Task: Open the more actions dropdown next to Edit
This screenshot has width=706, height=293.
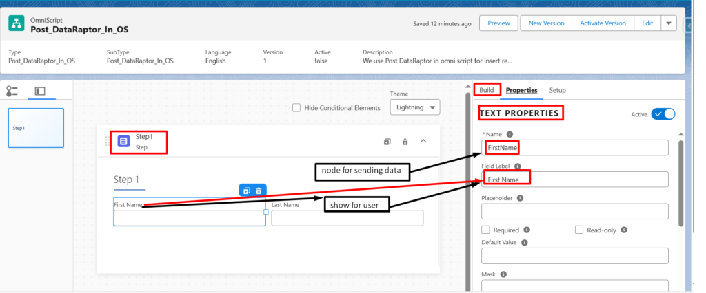Action: (x=669, y=23)
